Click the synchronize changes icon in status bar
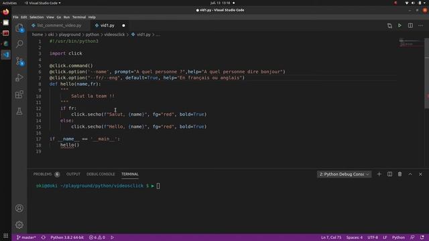The height and width of the screenshot is (241, 429). (x=43, y=238)
